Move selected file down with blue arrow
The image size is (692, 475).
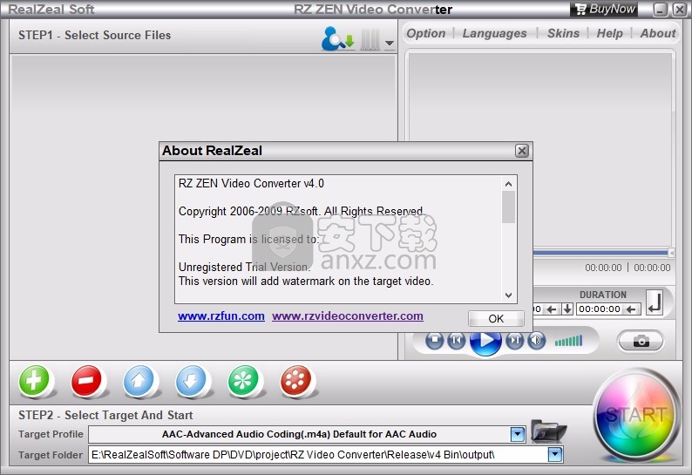tap(191, 380)
